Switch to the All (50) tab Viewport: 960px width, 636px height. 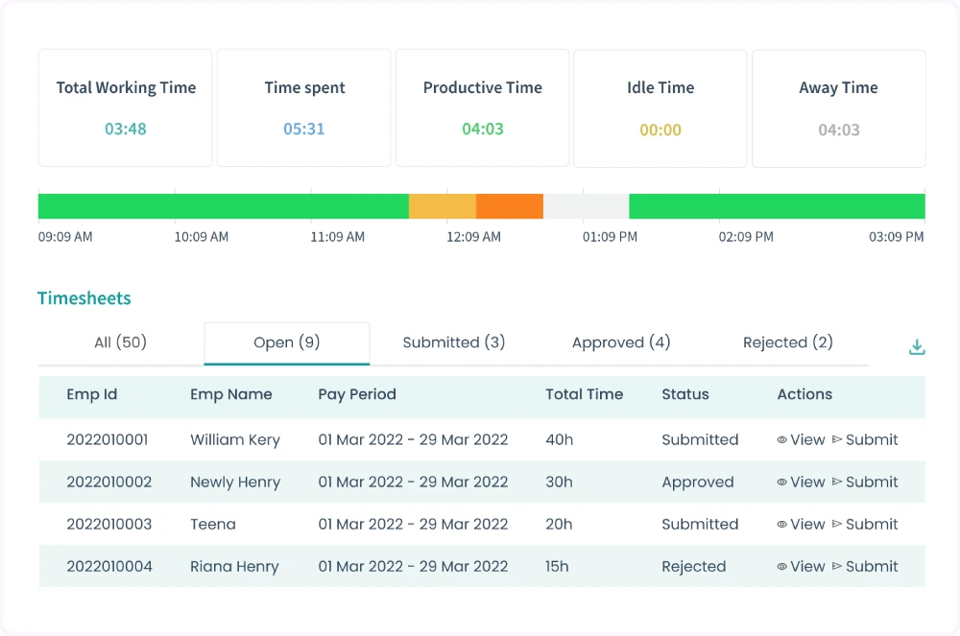tap(121, 342)
